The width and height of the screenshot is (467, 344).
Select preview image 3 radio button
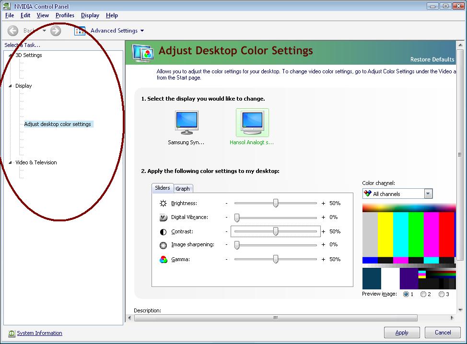tap(442, 294)
